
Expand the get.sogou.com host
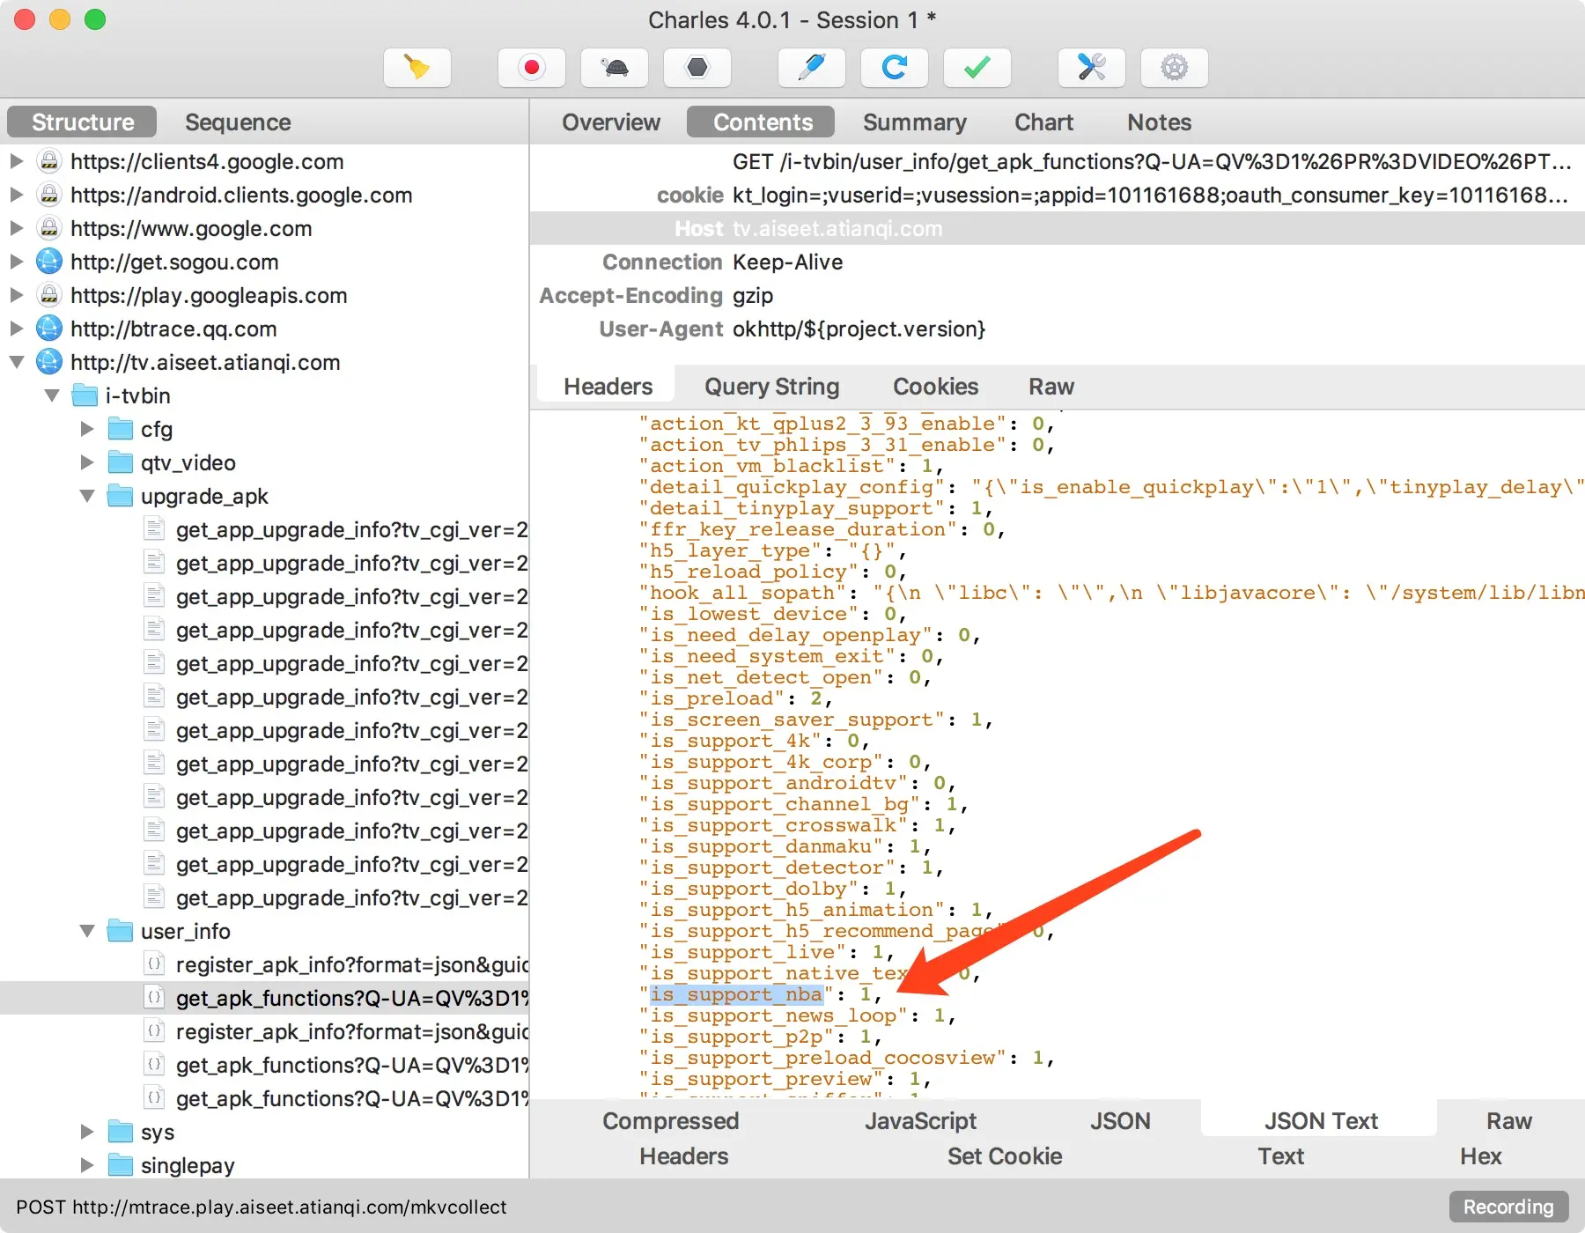[17, 262]
